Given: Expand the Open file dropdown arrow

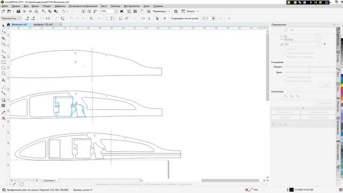Looking at the screenshot, I should [13, 11].
